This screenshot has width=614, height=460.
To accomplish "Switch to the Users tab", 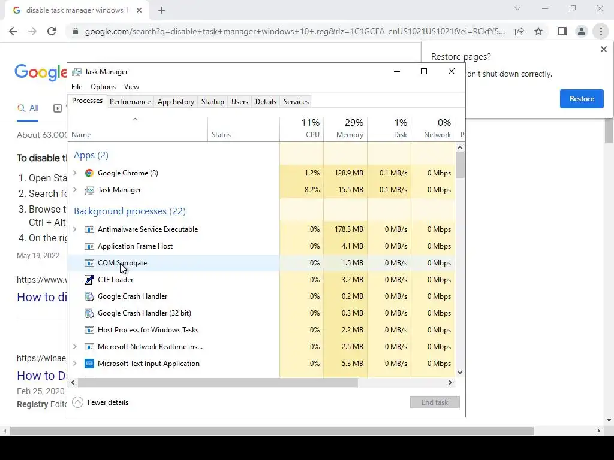I will pyautogui.click(x=240, y=102).
